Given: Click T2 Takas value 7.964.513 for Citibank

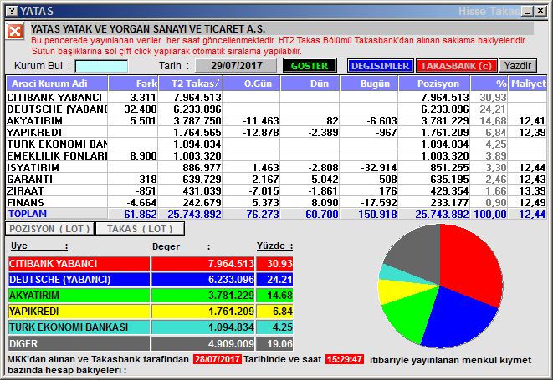Looking at the screenshot, I should [197, 98].
